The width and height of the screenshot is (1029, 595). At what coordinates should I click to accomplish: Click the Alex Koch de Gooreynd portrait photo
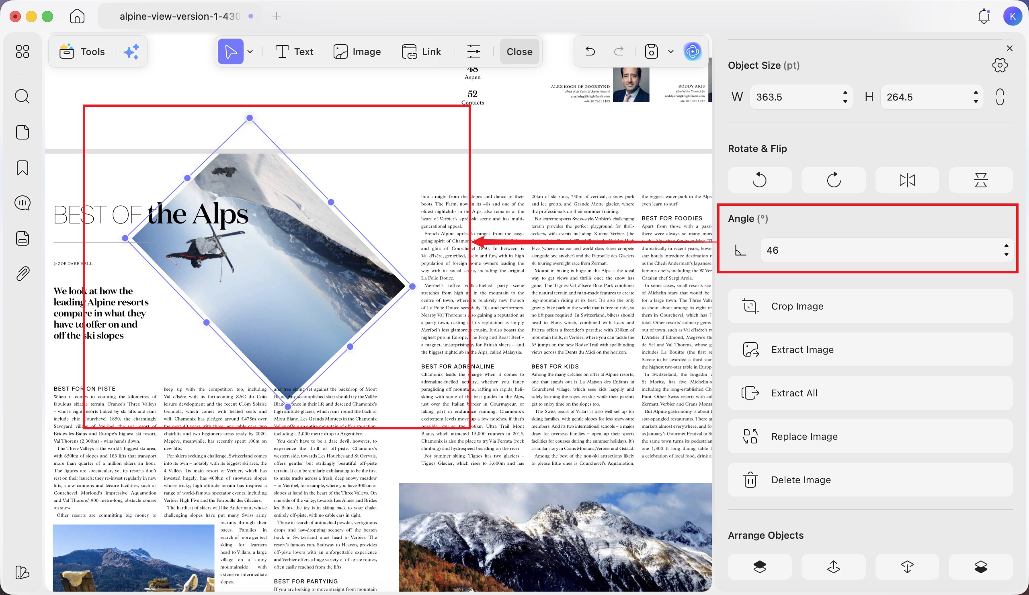pyautogui.click(x=631, y=84)
